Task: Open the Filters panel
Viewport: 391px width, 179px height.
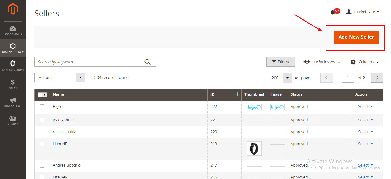Action: point(280,62)
